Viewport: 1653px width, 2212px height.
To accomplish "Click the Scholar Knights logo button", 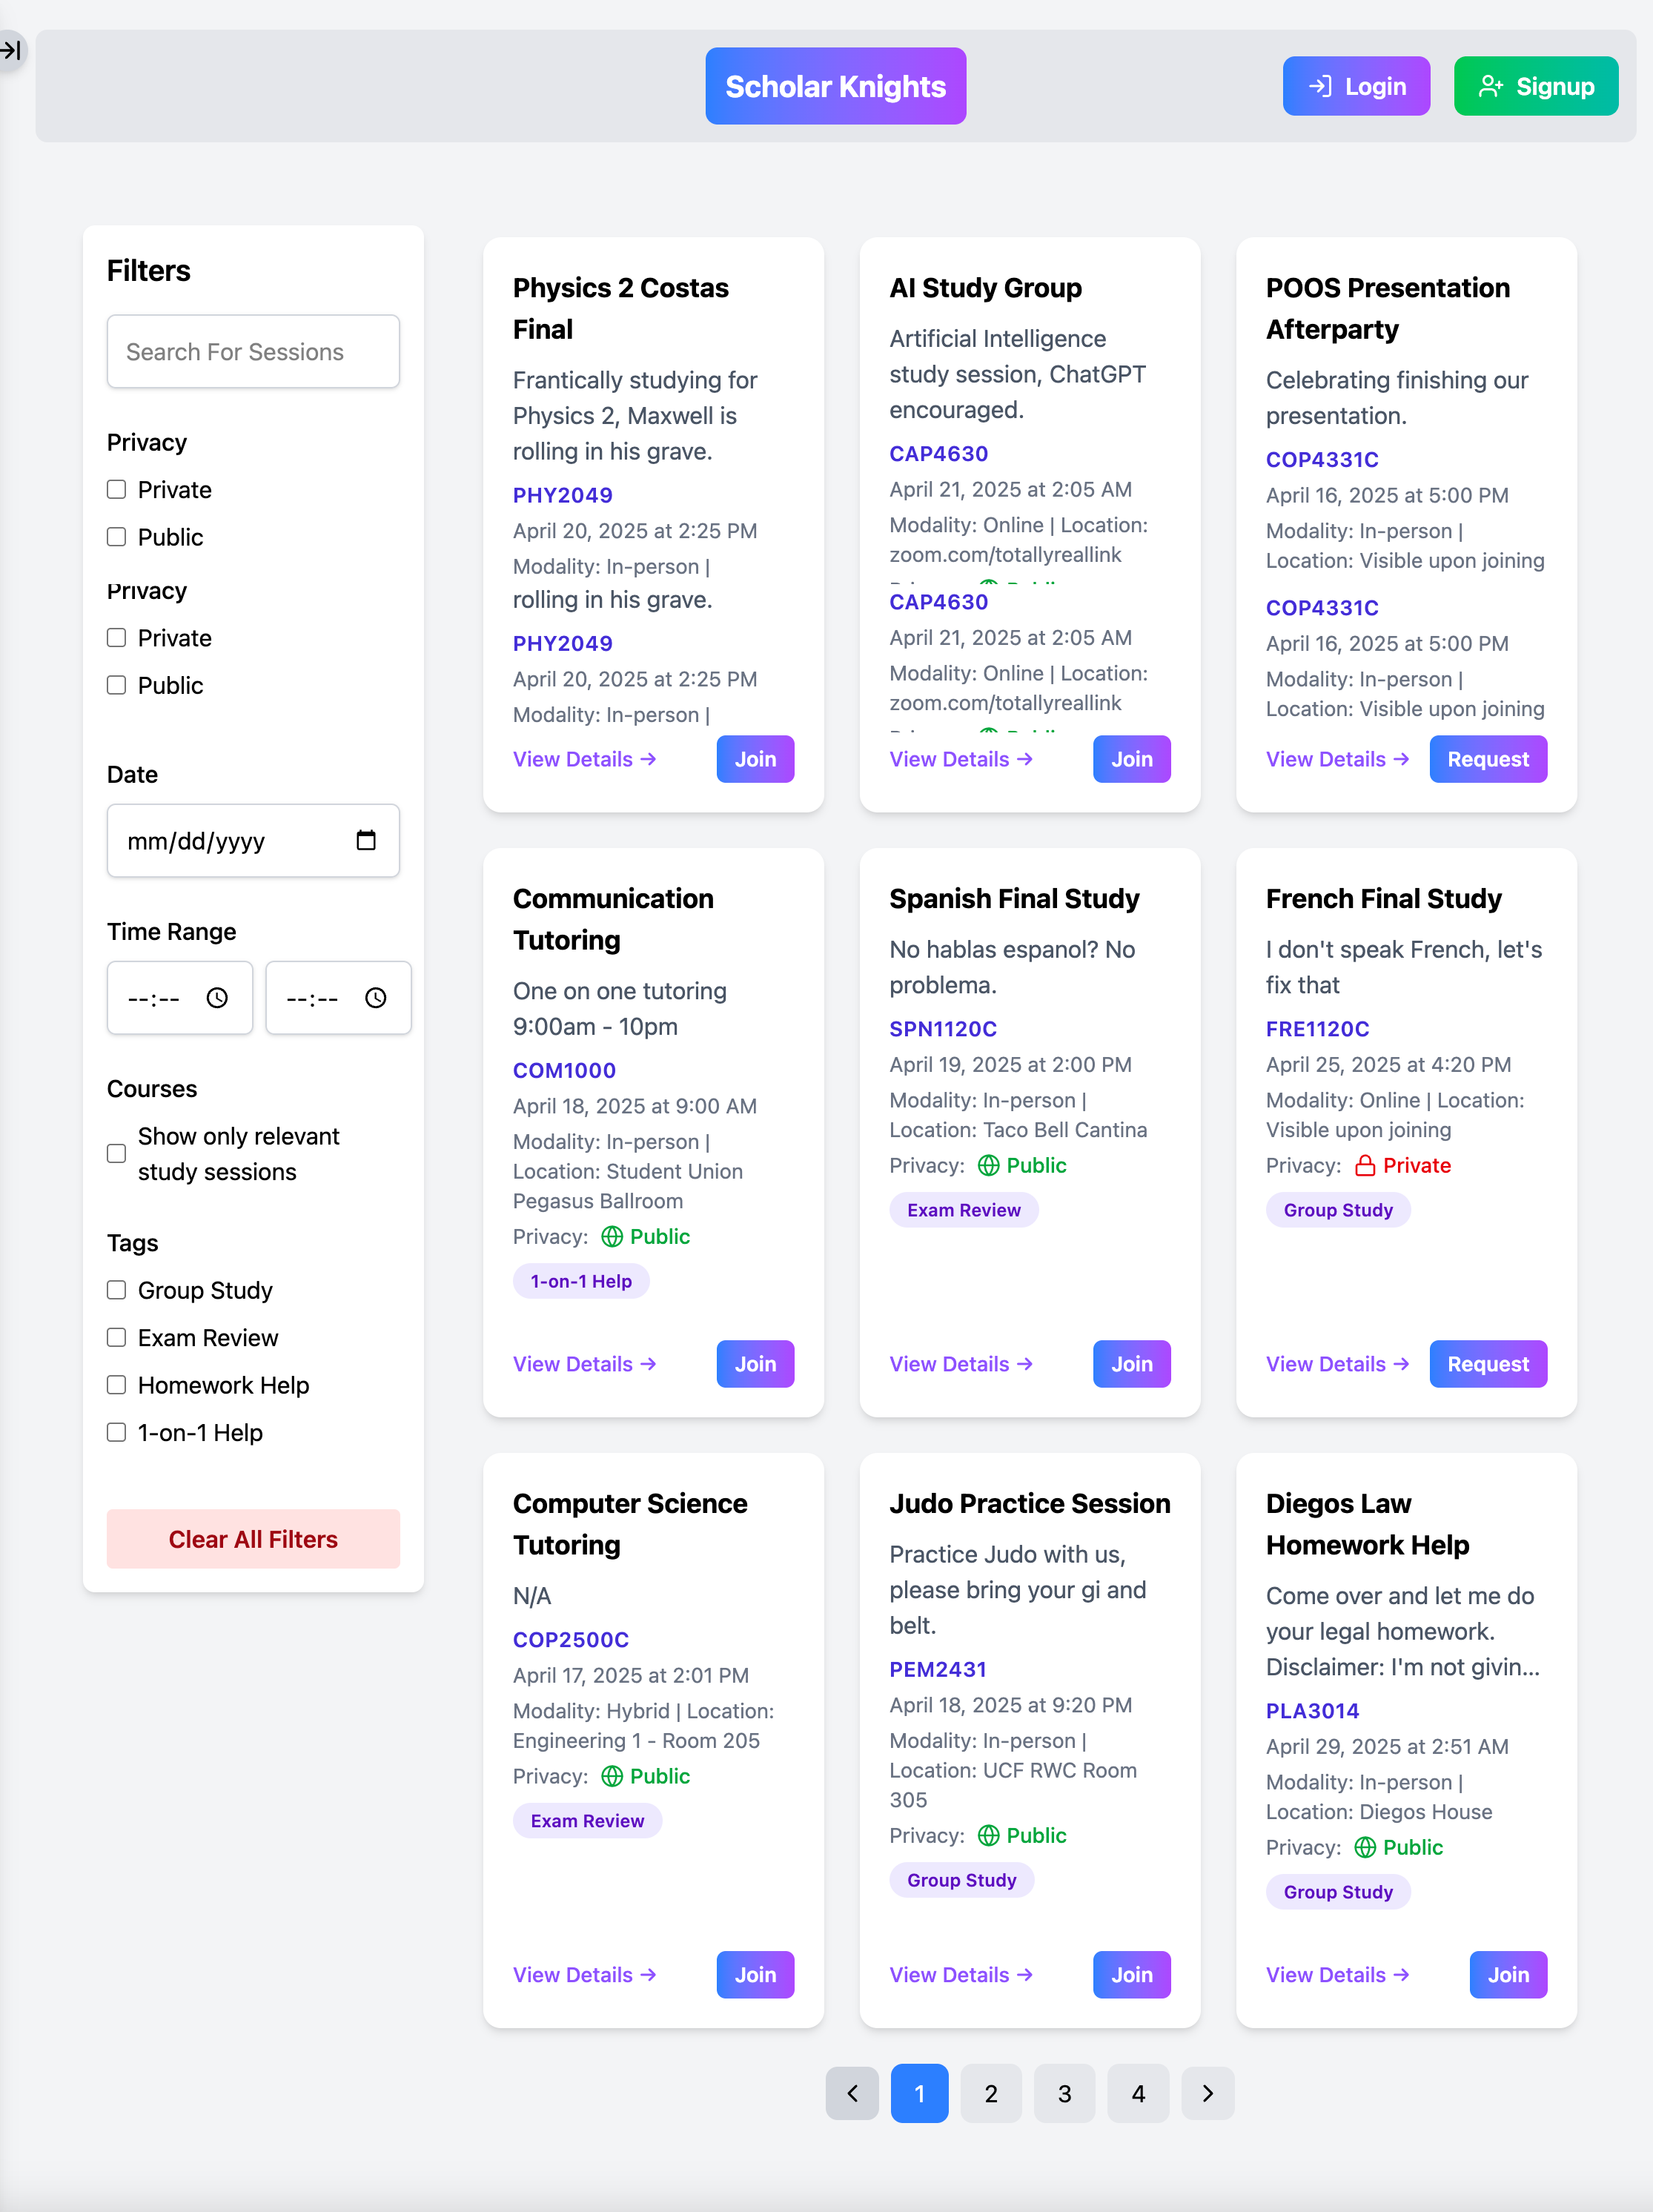I will [x=836, y=86].
